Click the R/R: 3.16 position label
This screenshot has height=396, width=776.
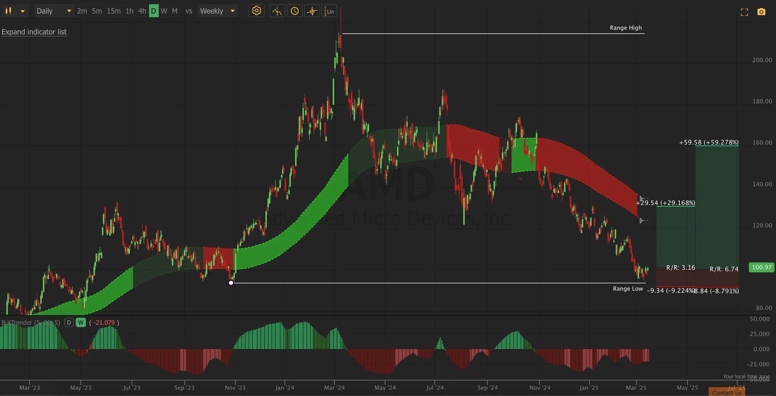point(681,268)
